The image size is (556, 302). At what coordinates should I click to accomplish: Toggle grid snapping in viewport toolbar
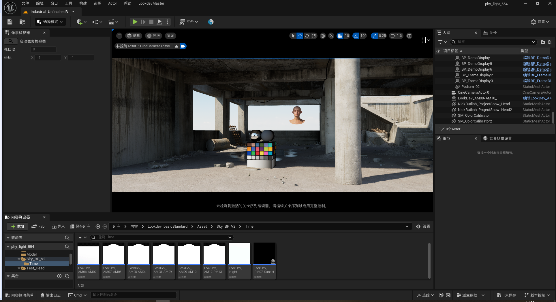tap(340, 36)
